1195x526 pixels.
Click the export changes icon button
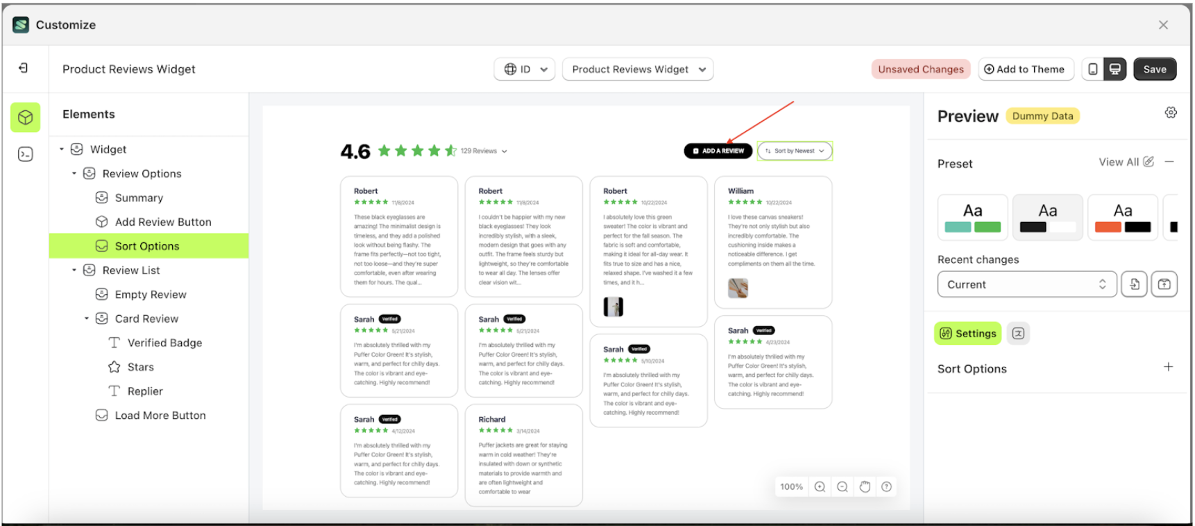click(1164, 285)
